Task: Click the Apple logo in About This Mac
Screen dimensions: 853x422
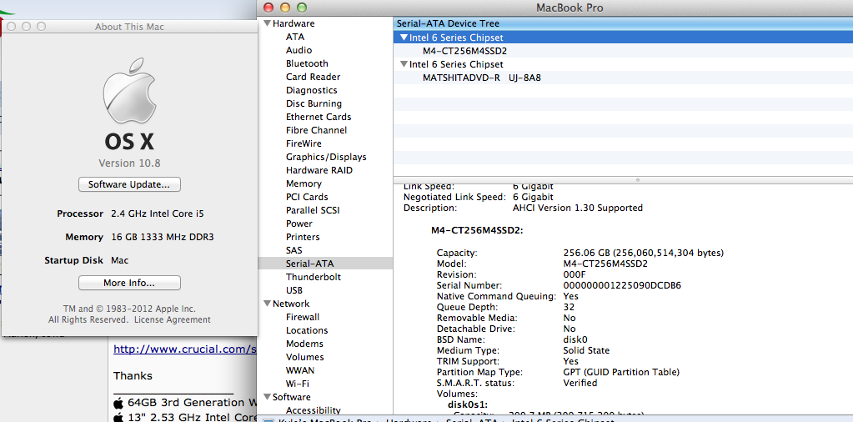Action: (129, 91)
